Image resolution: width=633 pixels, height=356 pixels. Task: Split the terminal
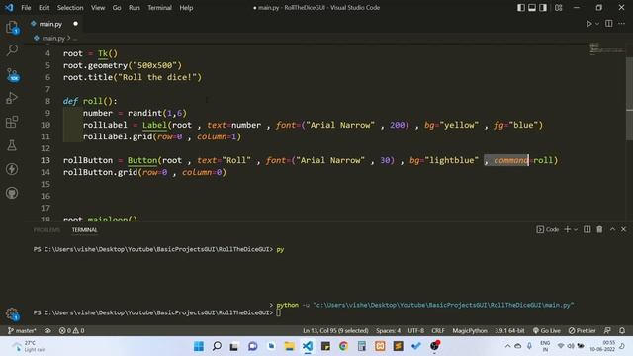(587, 229)
